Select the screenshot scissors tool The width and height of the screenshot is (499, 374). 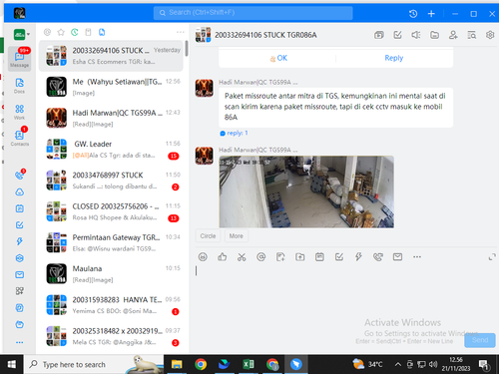(x=242, y=257)
